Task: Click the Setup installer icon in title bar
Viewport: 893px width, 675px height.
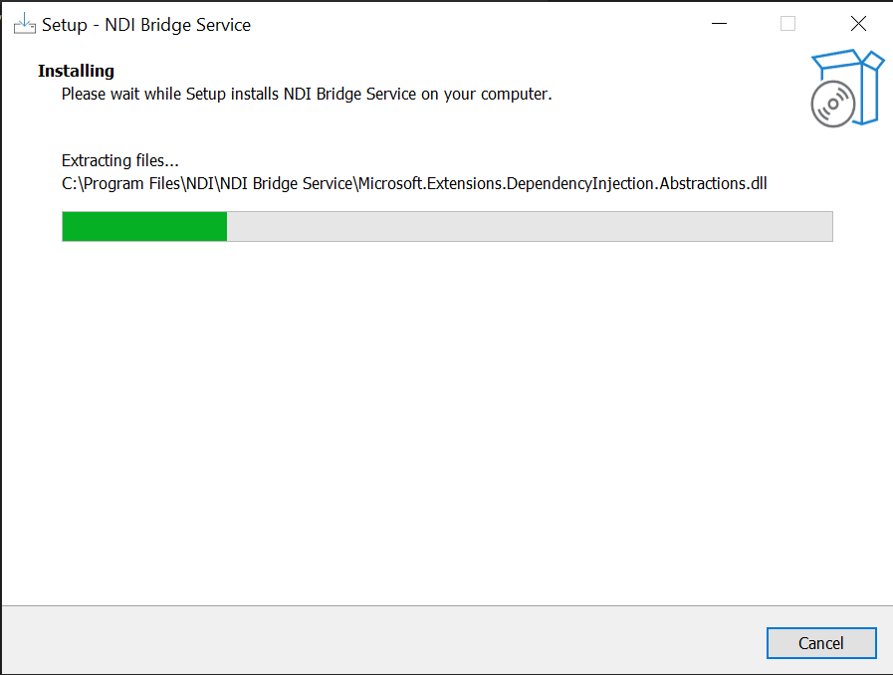Action: coord(24,24)
